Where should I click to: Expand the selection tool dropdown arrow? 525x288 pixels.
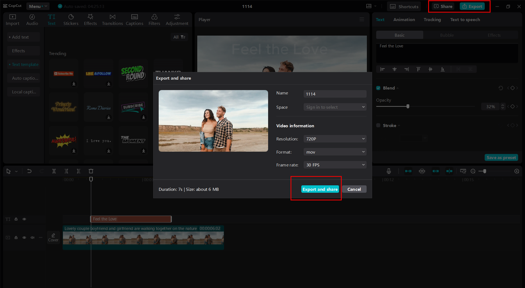(x=16, y=171)
